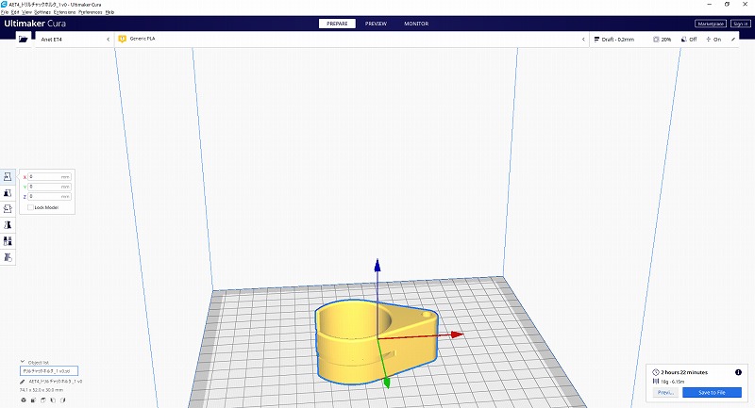Image resolution: width=755 pixels, height=408 pixels.
Task: Select the Scale tool
Action: (x=8, y=192)
